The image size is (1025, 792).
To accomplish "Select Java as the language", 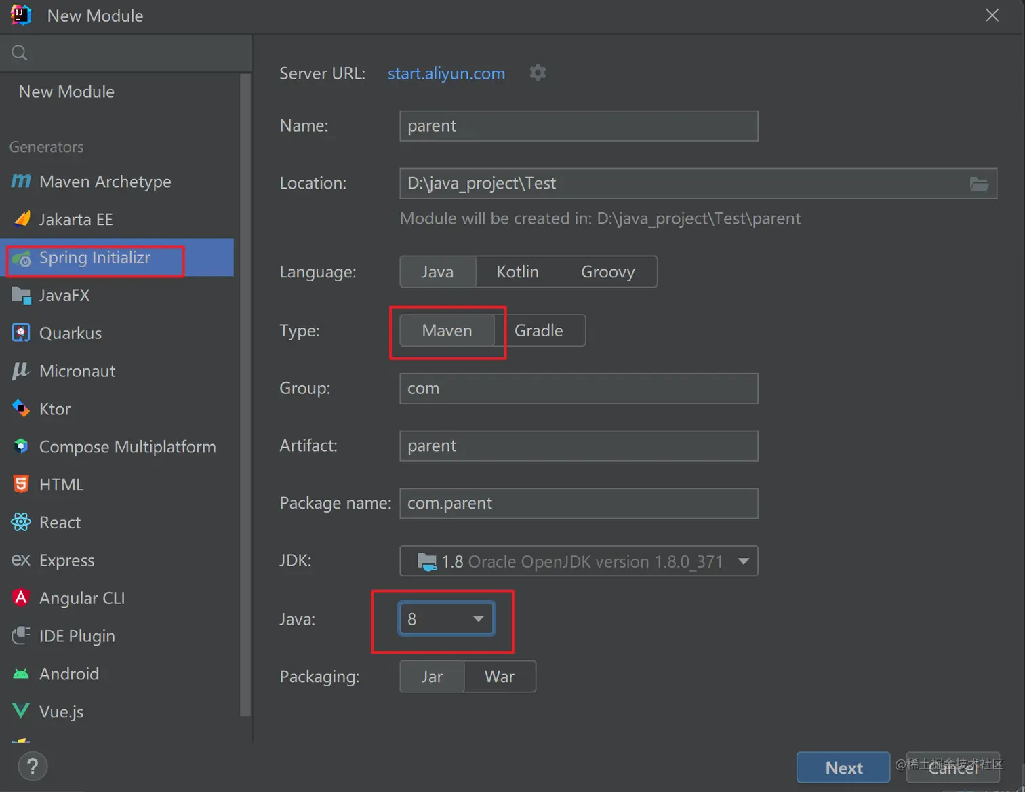I will (438, 272).
